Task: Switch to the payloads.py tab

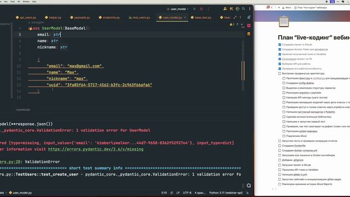Action: tap(80, 18)
